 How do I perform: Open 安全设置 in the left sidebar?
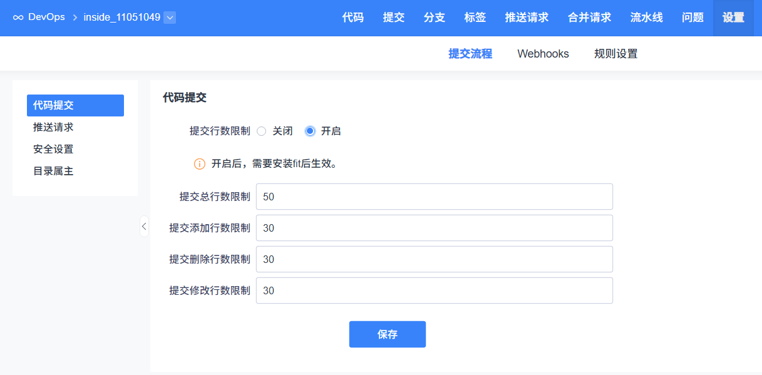(53, 149)
